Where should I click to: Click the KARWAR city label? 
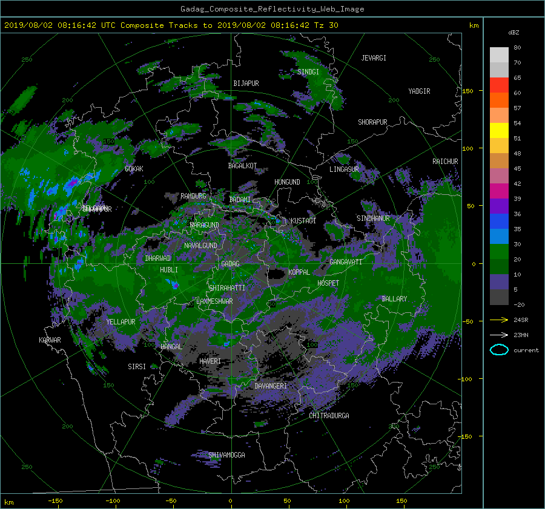pos(50,340)
